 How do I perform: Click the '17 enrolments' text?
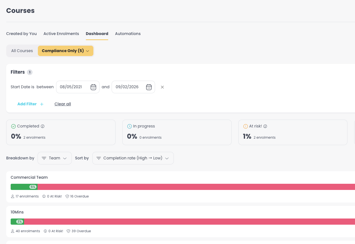point(27,196)
